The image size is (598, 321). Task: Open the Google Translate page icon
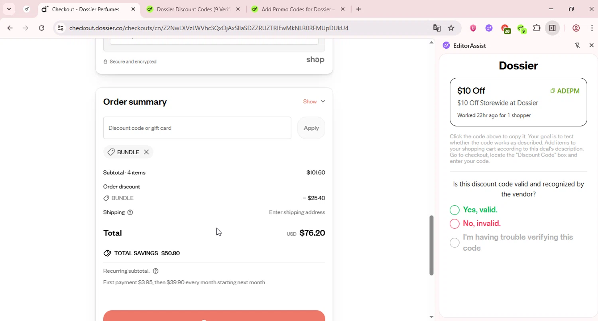(x=437, y=28)
